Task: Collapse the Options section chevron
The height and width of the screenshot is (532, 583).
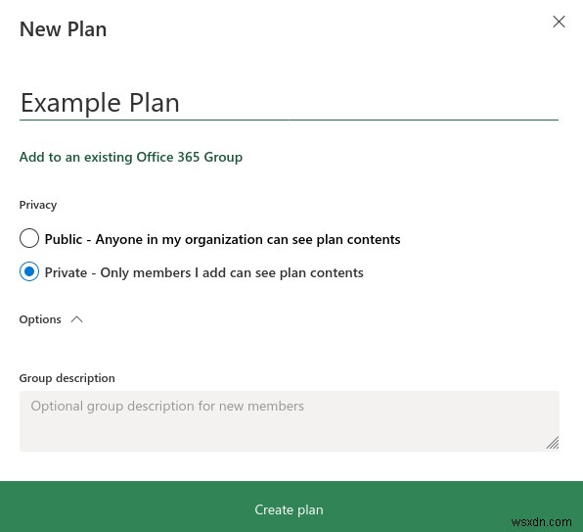Action: pyautogui.click(x=76, y=319)
